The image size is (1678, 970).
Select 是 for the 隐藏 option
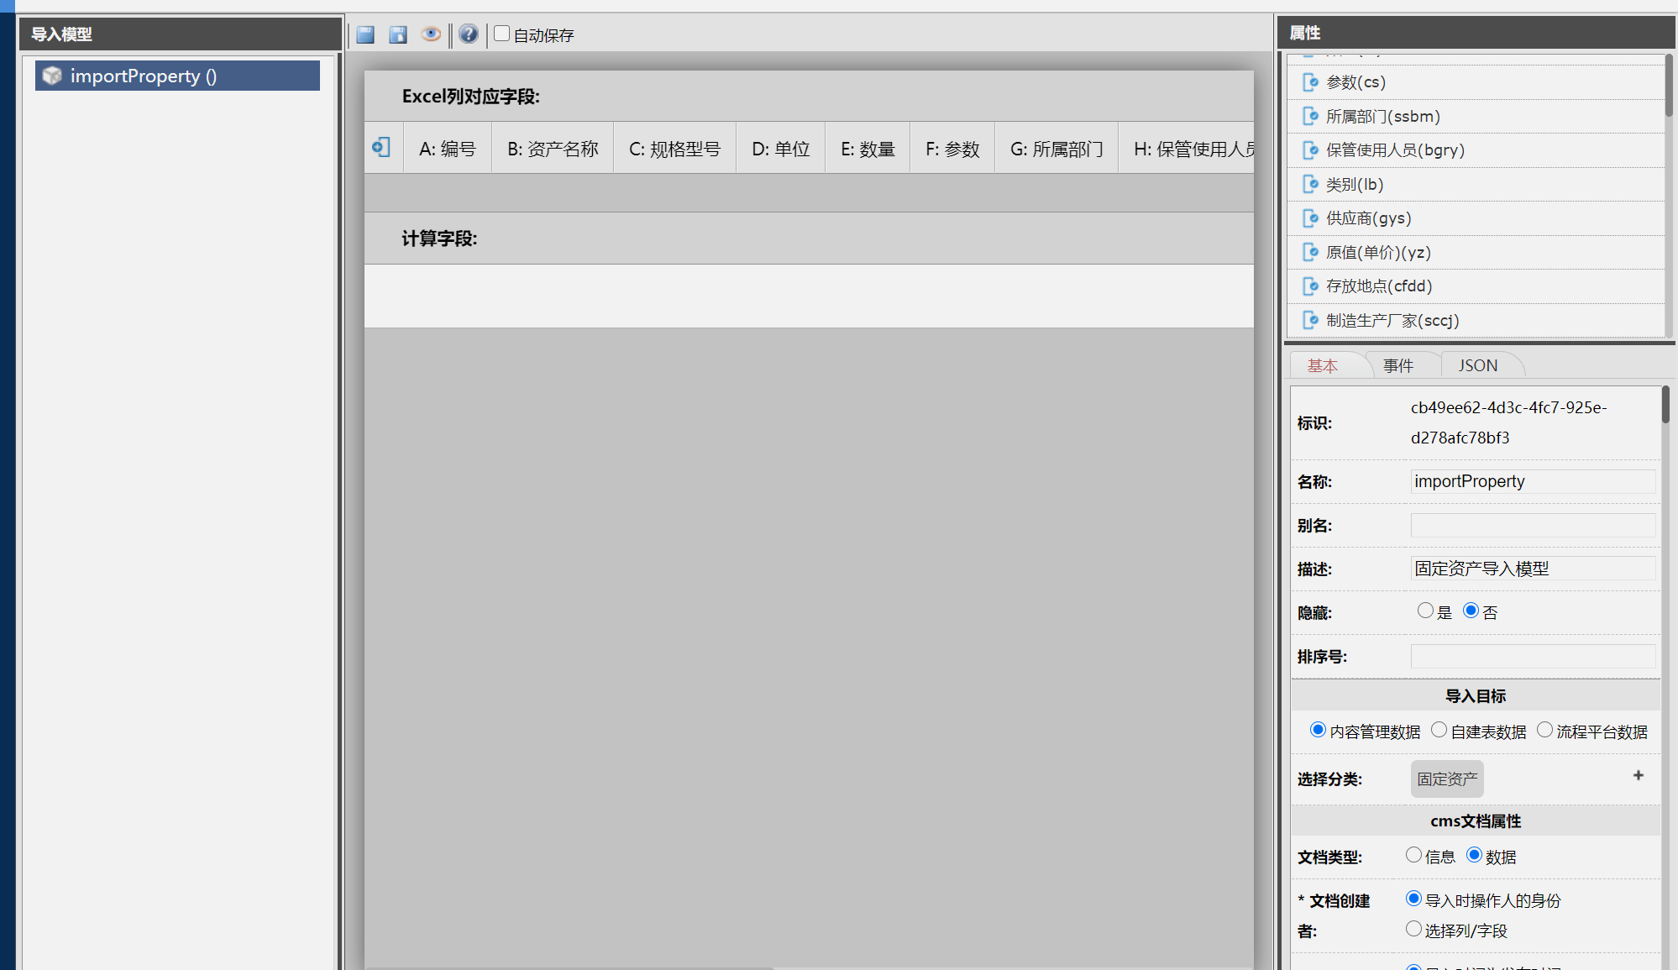(x=1425, y=611)
